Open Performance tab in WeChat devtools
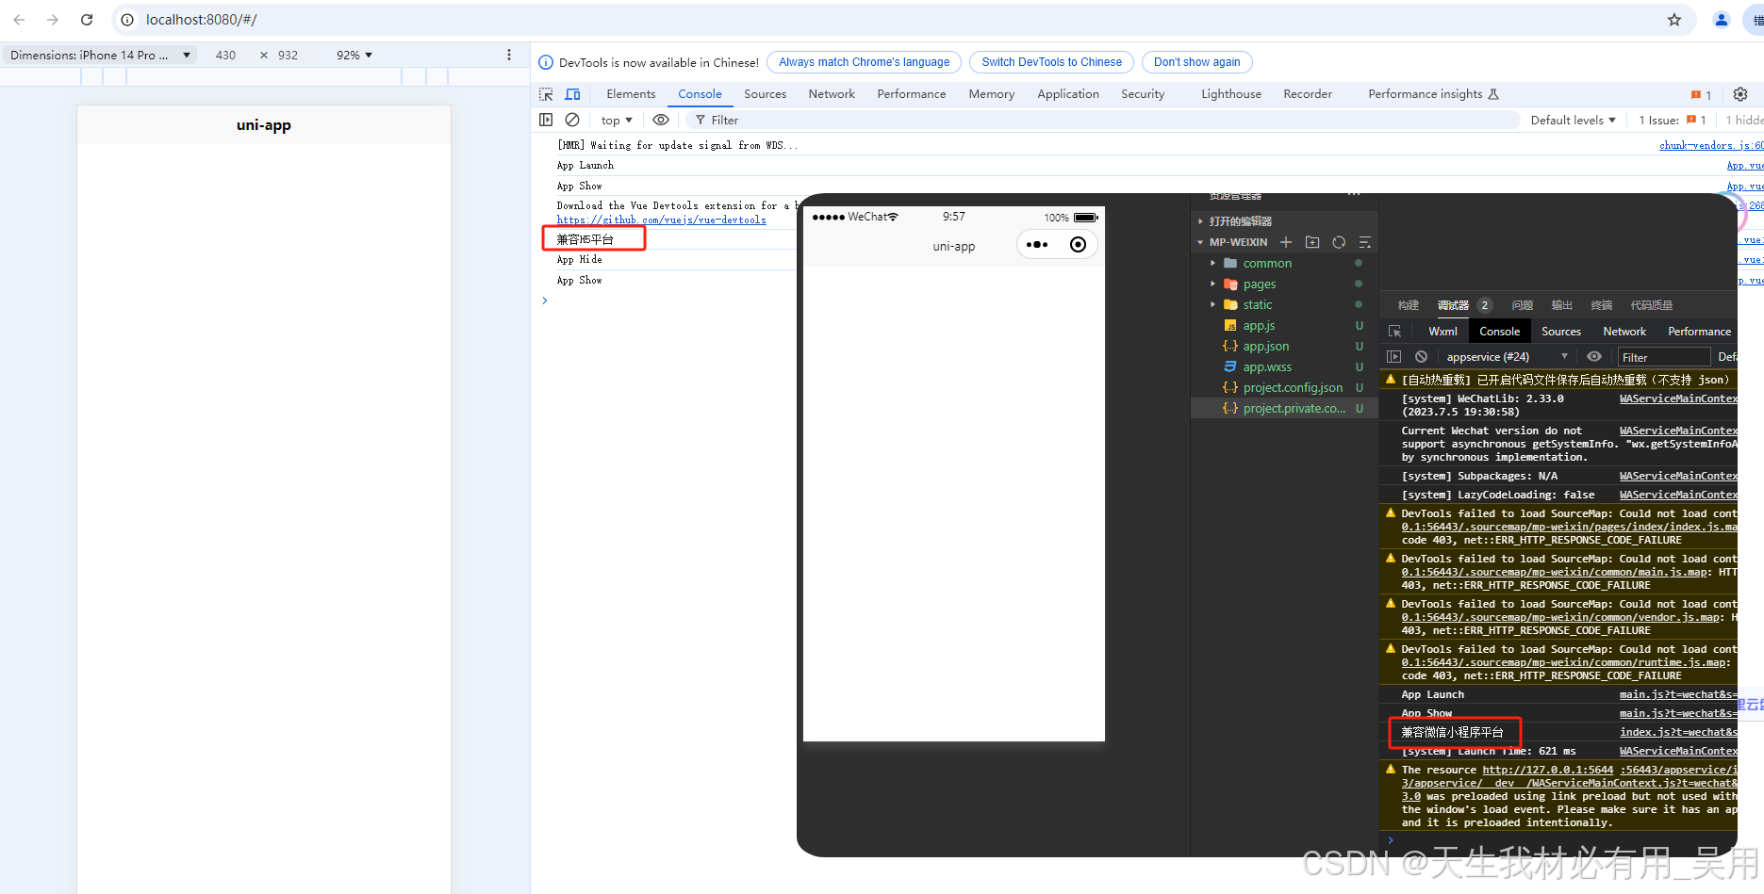 (1699, 332)
